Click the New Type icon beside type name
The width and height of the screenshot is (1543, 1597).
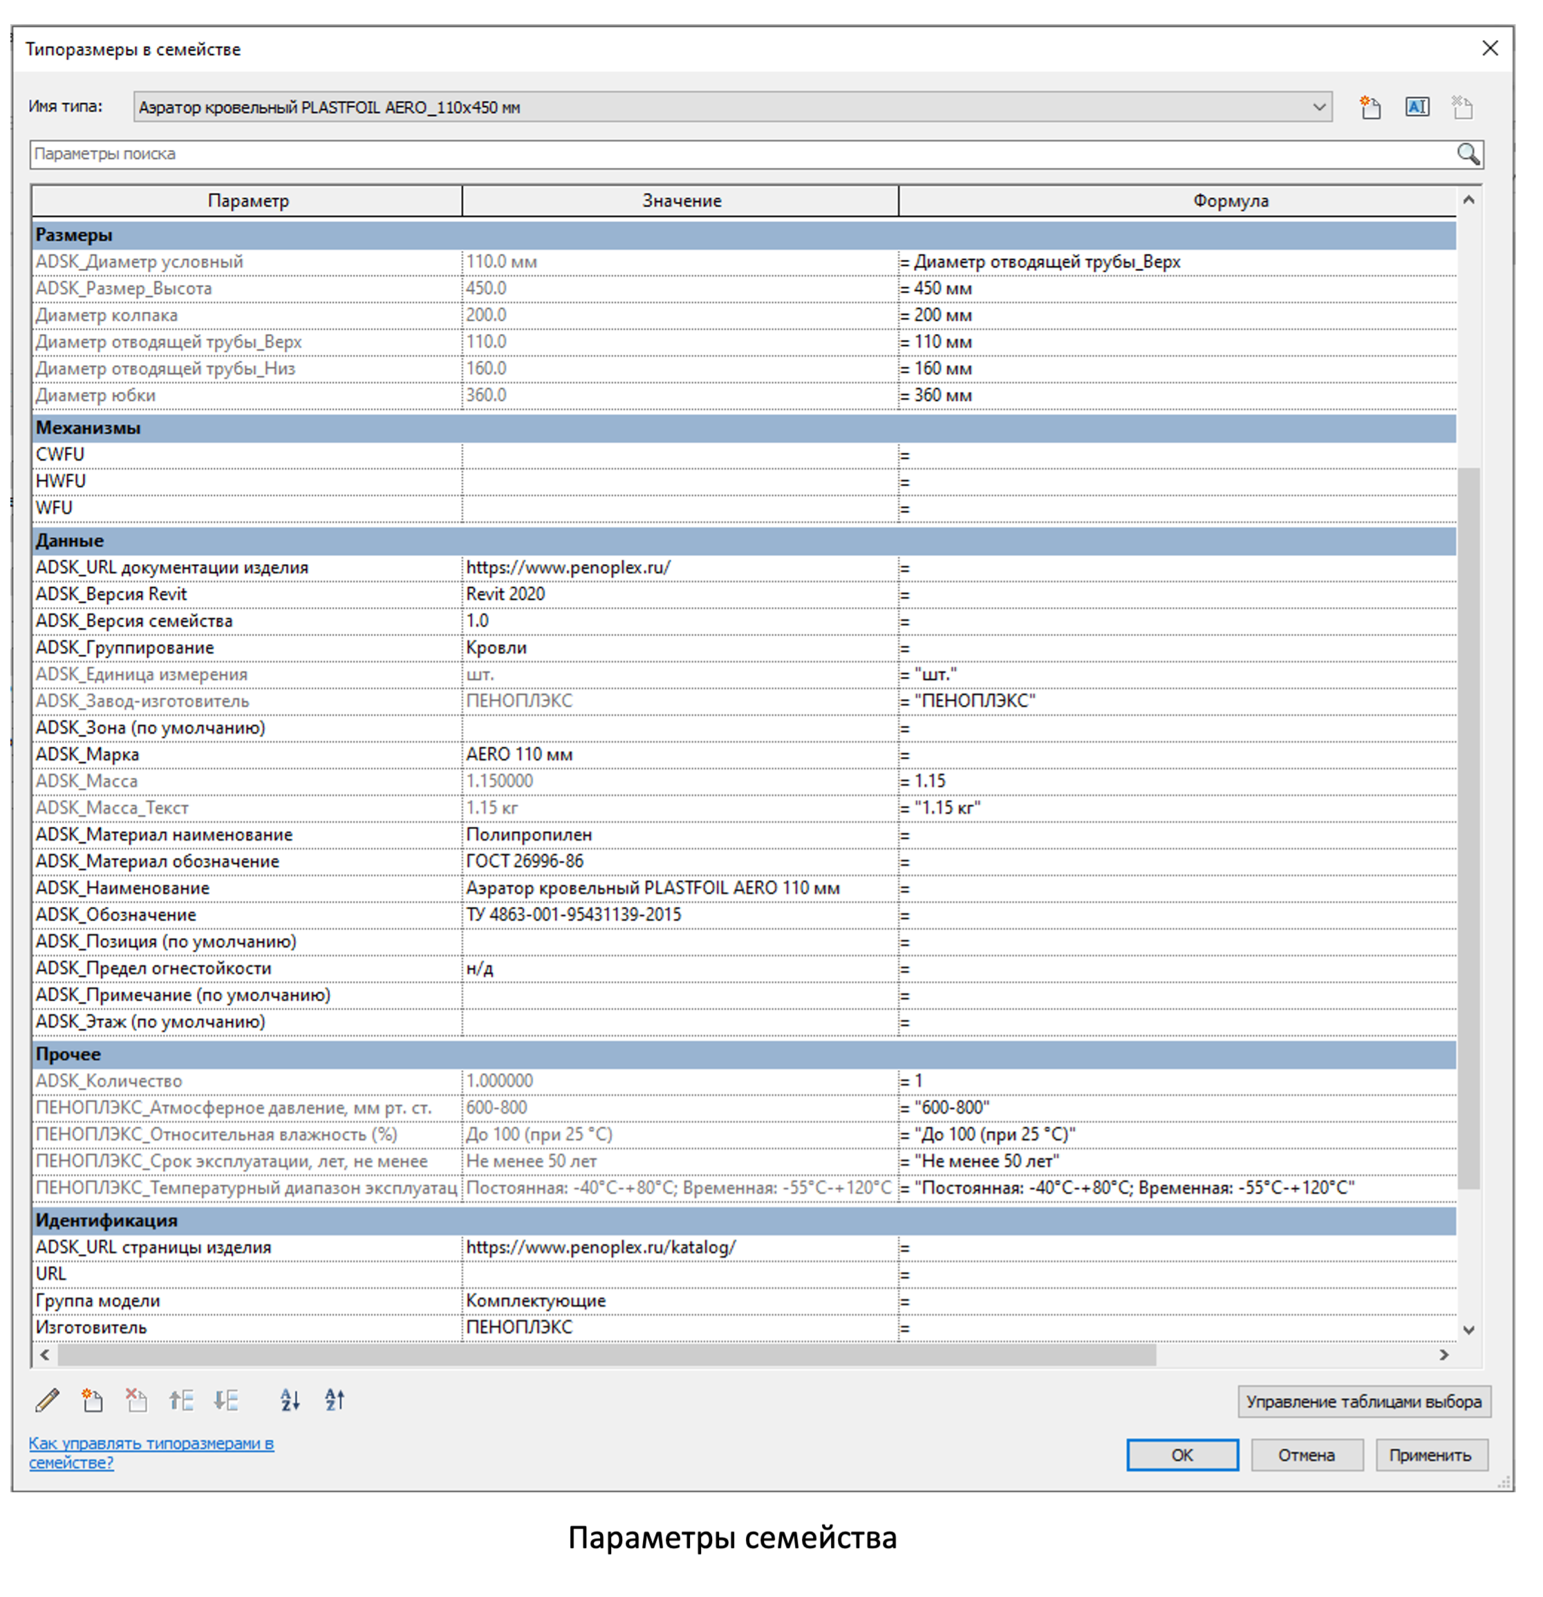(x=1370, y=106)
